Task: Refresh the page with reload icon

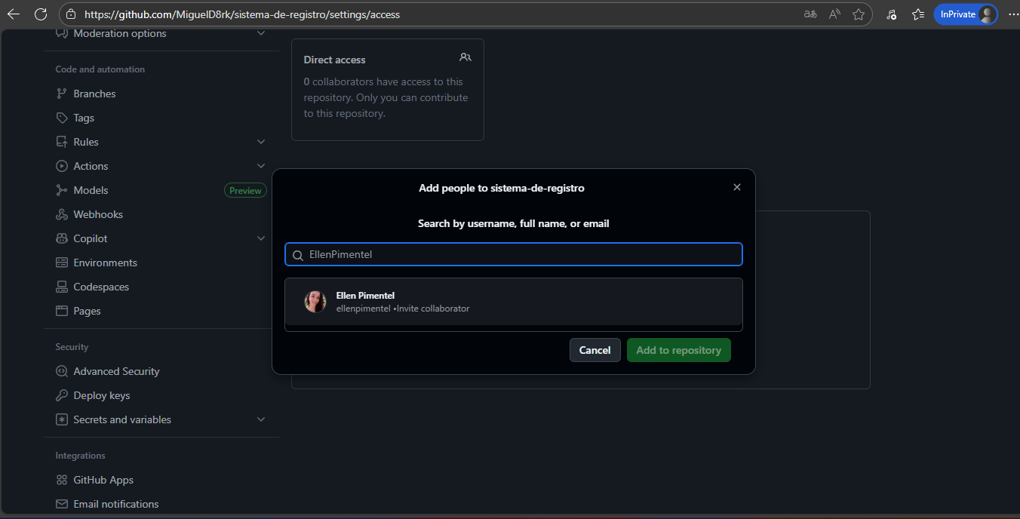Action: click(x=41, y=14)
